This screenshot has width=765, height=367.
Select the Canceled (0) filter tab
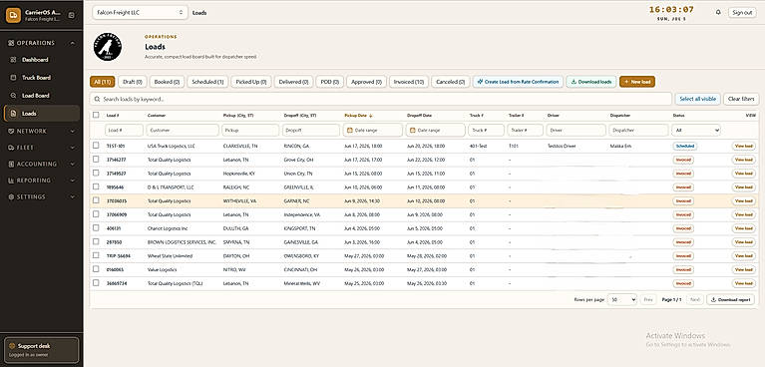[450, 82]
